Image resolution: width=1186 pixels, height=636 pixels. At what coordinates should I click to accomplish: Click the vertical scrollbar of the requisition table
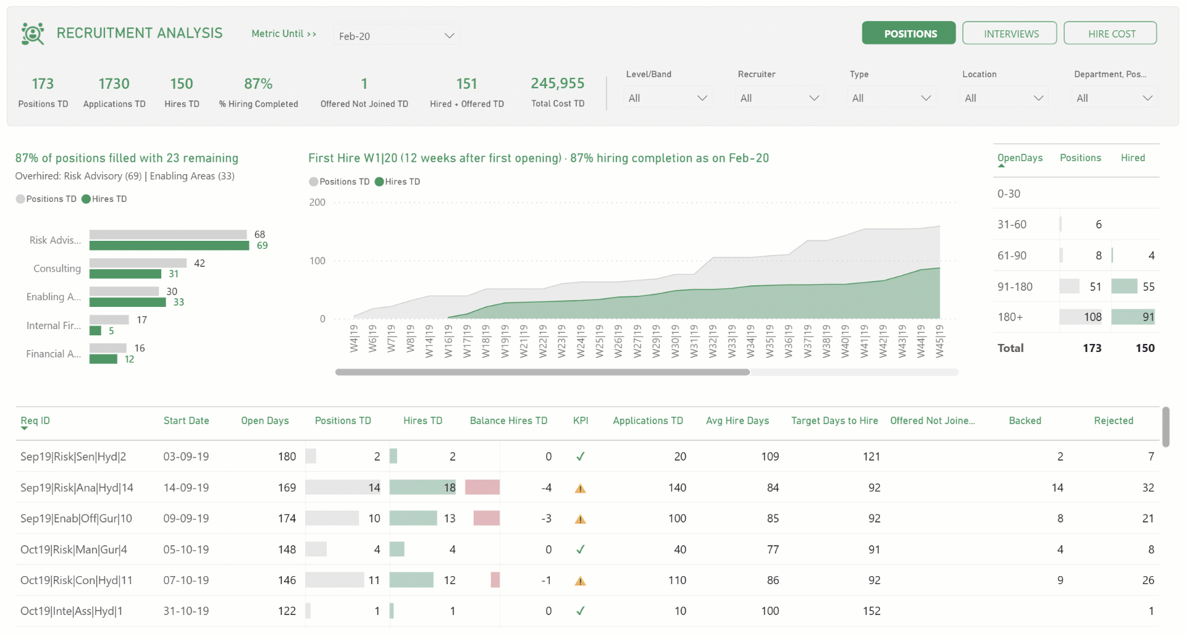(1166, 426)
